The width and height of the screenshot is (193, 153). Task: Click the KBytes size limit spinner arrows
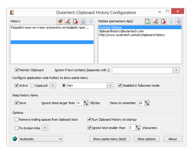click(86, 103)
